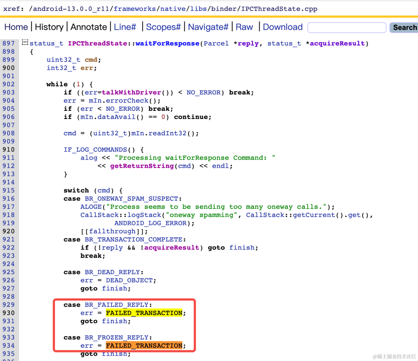Open the libs directory in the xref path

tap(198, 9)
